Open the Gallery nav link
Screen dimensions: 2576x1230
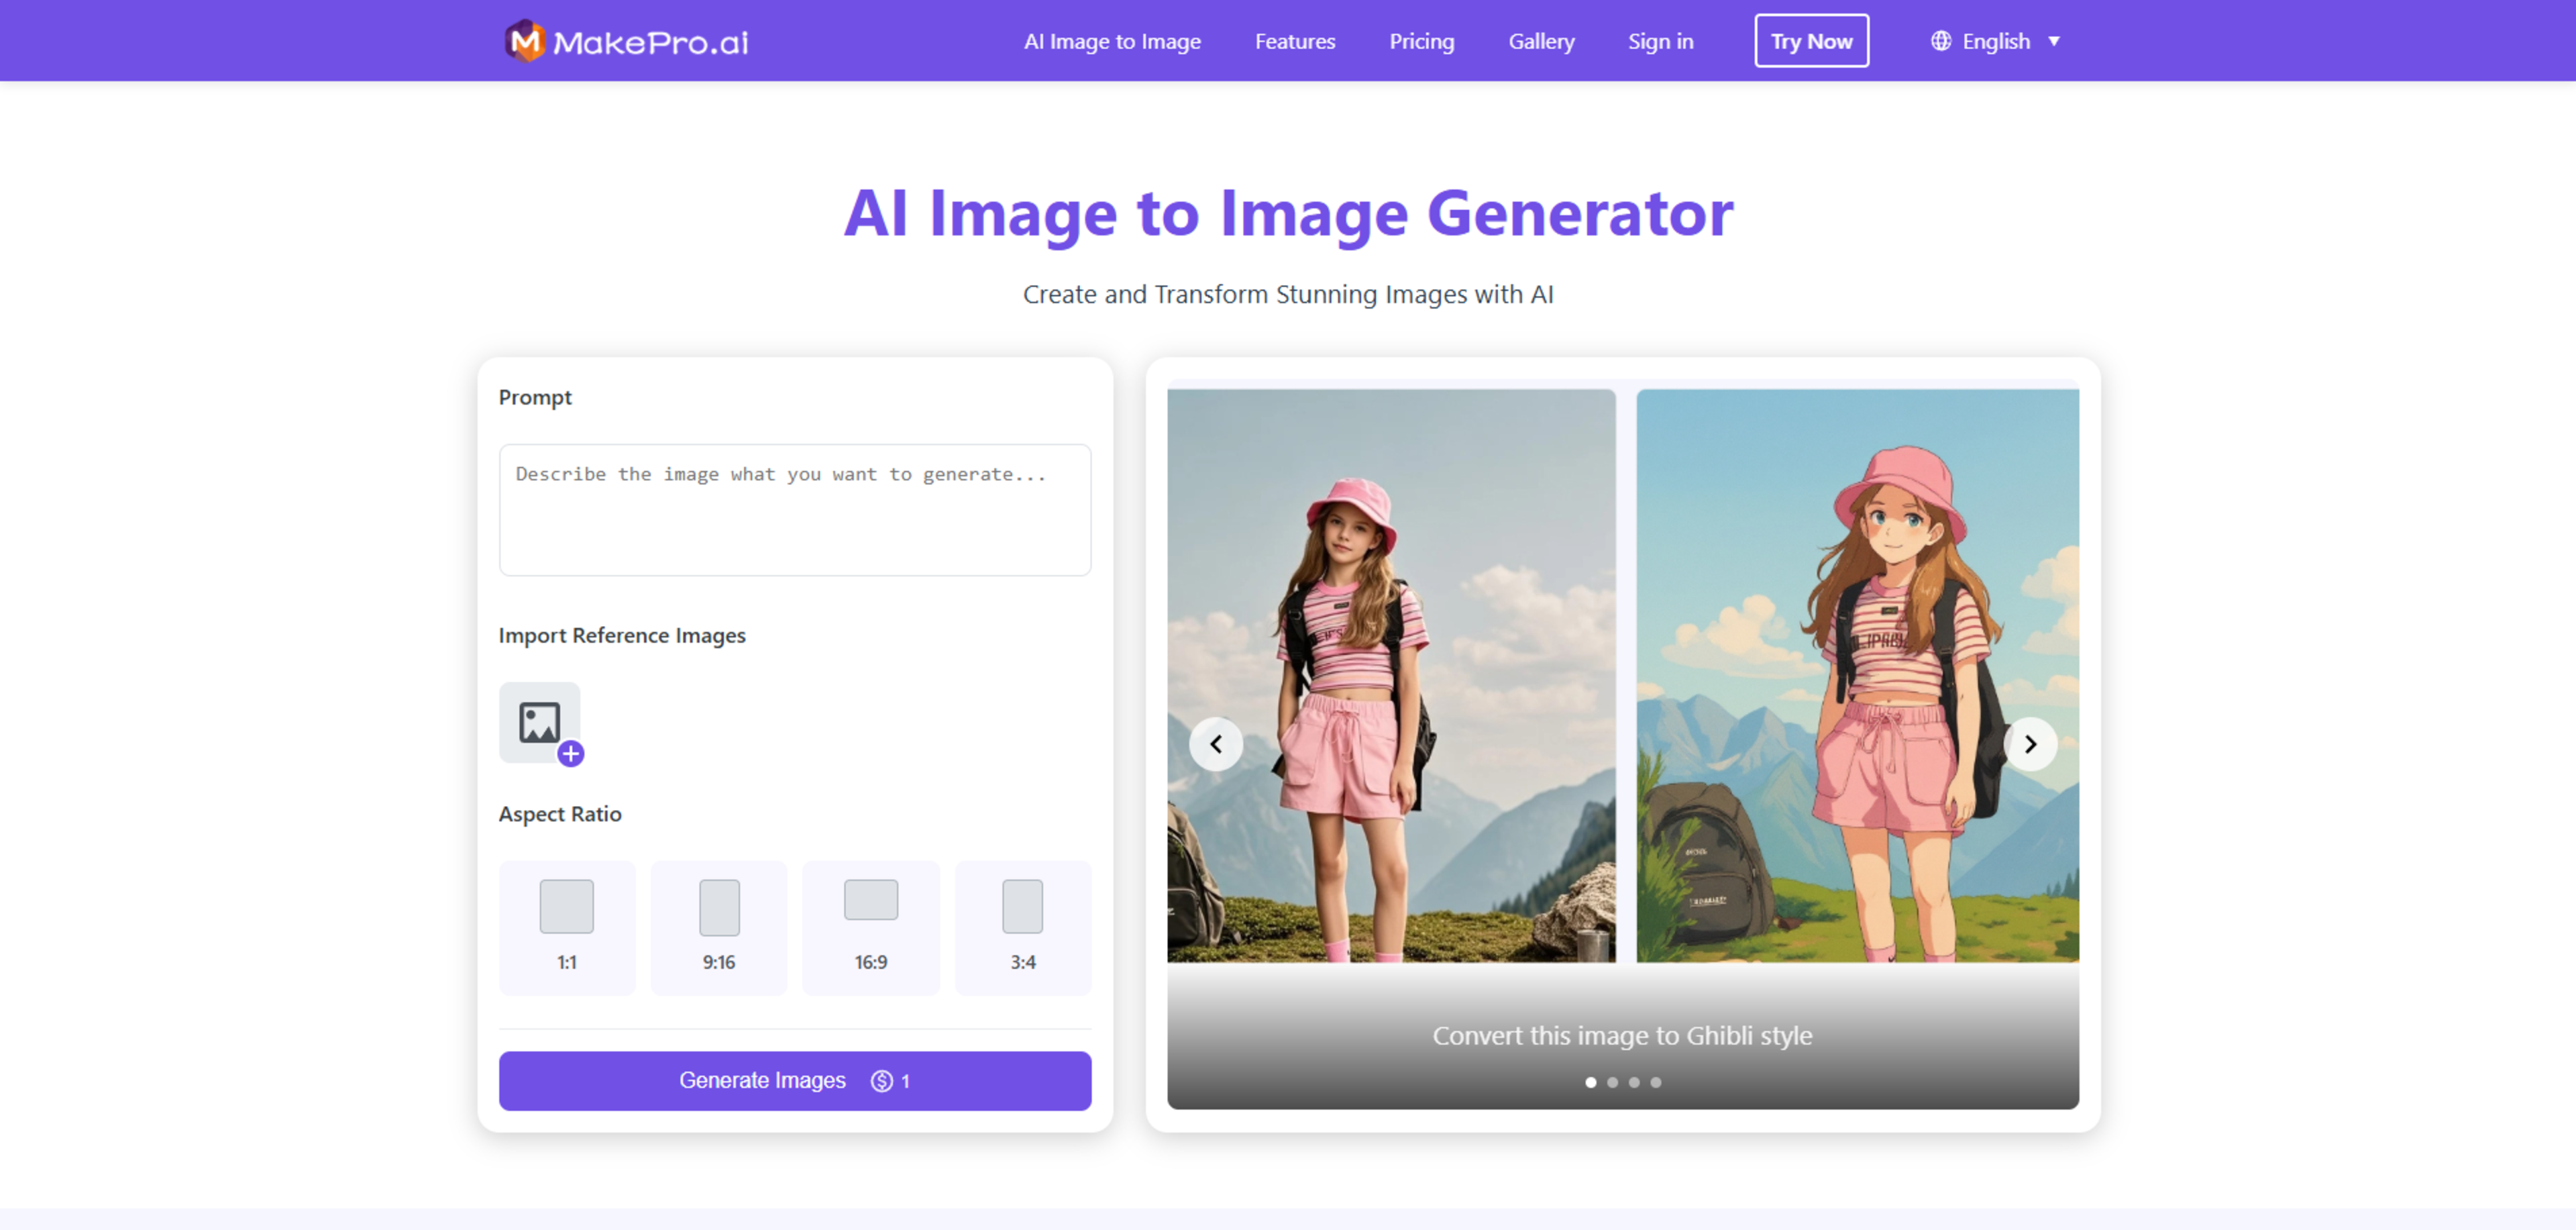pyautogui.click(x=1541, y=41)
